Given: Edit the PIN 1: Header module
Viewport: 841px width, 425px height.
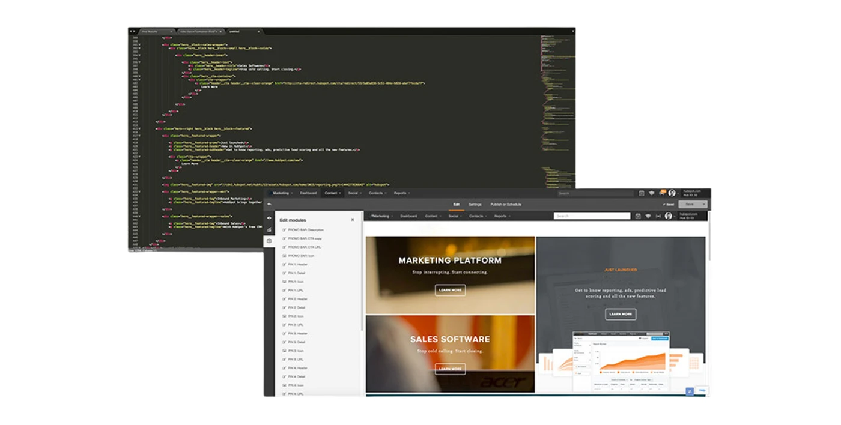Looking at the screenshot, I should [x=294, y=264].
